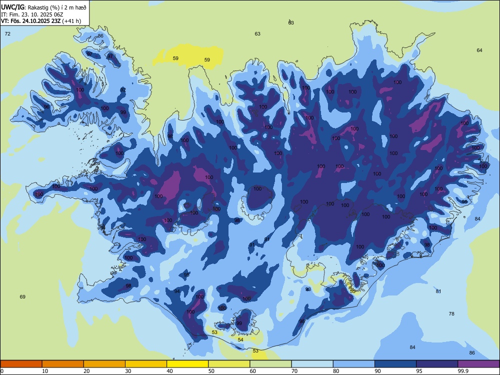Click the humidity value '72' on the map
Viewport: 500px width, 375px height.
pyautogui.click(x=7, y=33)
